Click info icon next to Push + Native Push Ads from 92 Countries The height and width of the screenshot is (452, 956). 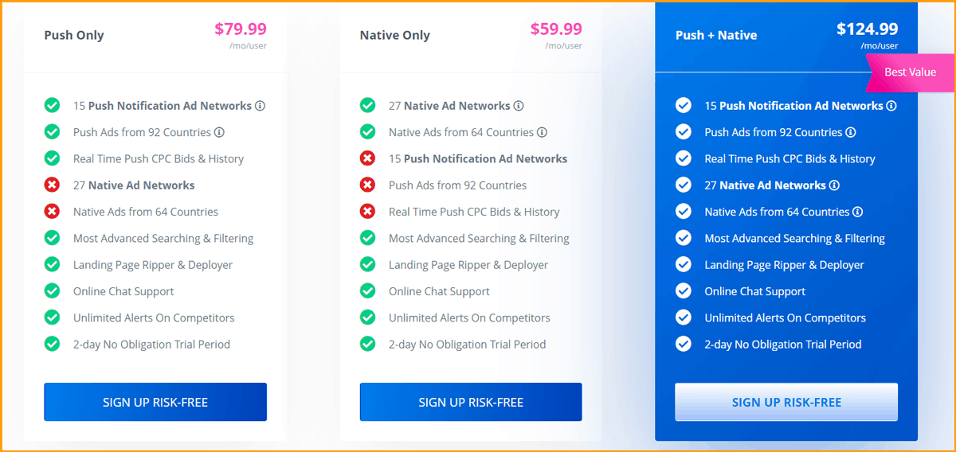pyautogui.click(x=851, y=132)
